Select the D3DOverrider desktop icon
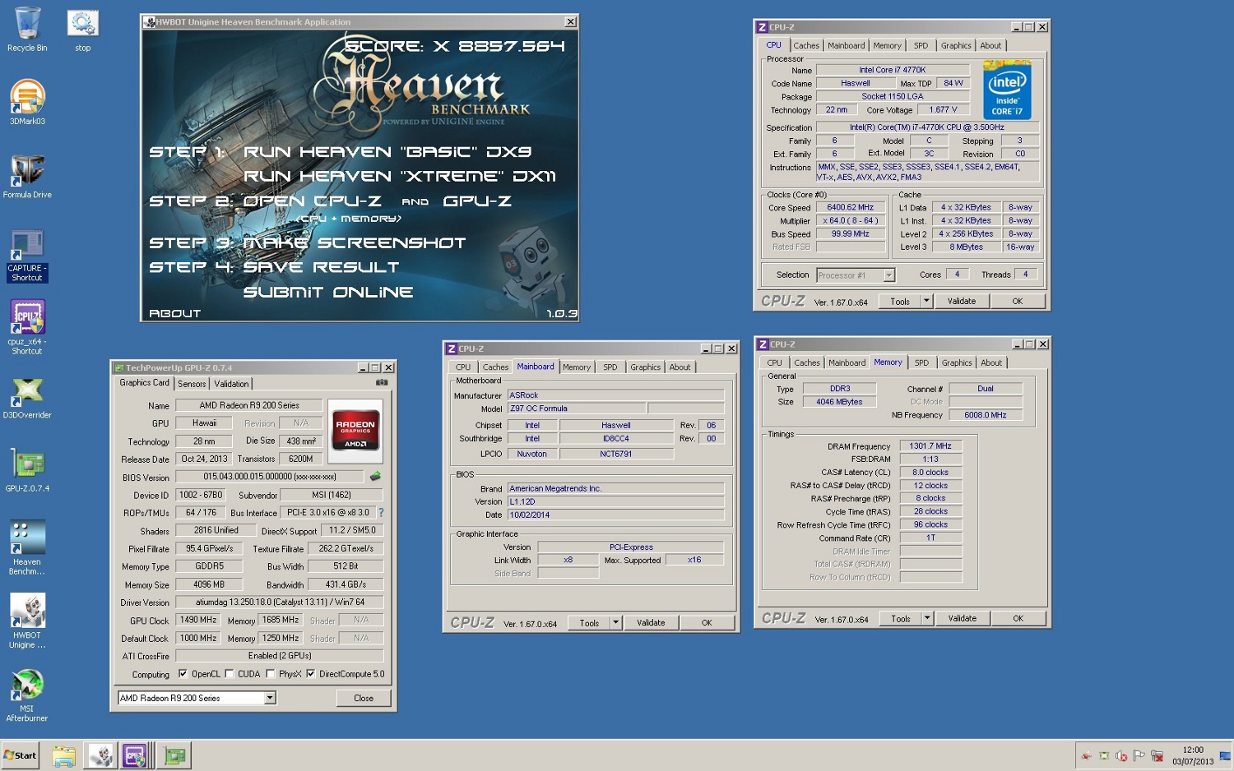This screenshot has width=1234, height=771. (x=27, y=397)
